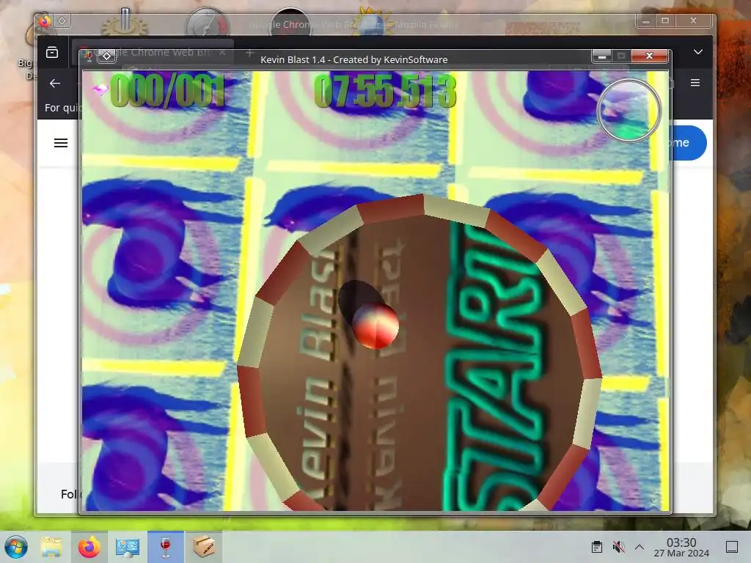Open the file manager from the taskbar
This screenshot has width=751, height=563.
51,547
